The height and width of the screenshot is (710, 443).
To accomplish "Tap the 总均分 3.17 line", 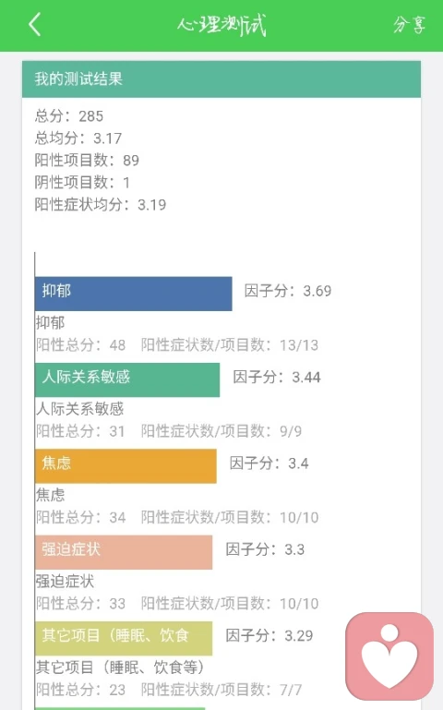I will pyautogui.click(x=78, y=138).
